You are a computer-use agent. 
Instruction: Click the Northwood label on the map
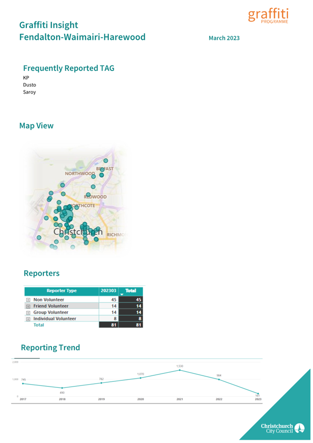tap(80, 173)
